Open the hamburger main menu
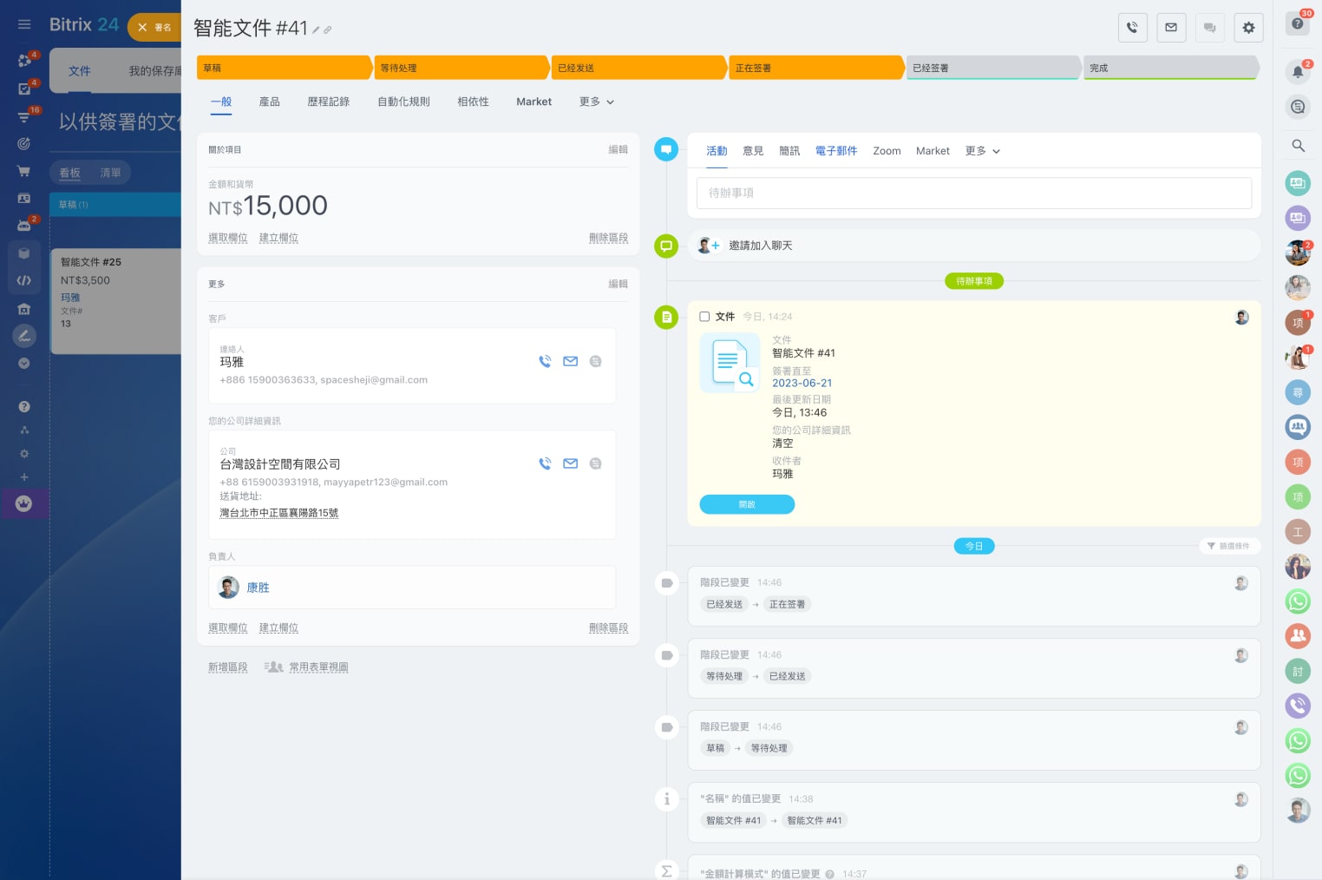Image resolution: width=1322 pixels, height=880 pixels. 24,24
